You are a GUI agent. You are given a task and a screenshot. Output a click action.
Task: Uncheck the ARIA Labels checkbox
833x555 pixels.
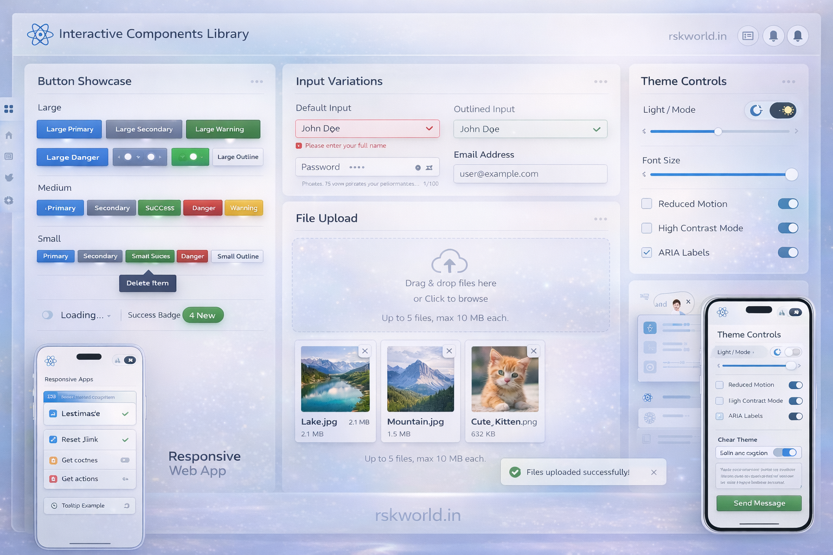646,253
